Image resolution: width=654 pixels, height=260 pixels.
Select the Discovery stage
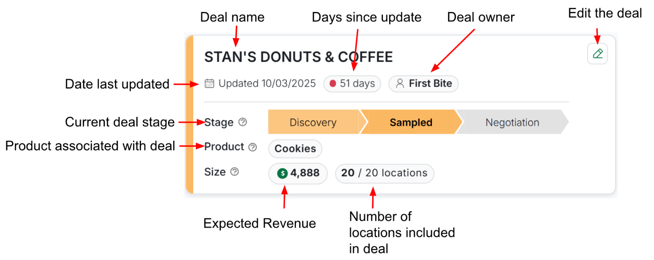click(314, 122)
